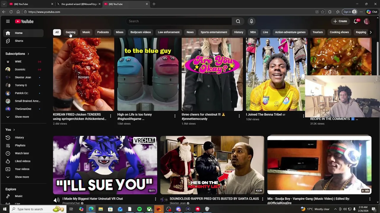Switch to the goated wizard tab
The height and width of the screenshot is (213, 380).
pos(78,4)
